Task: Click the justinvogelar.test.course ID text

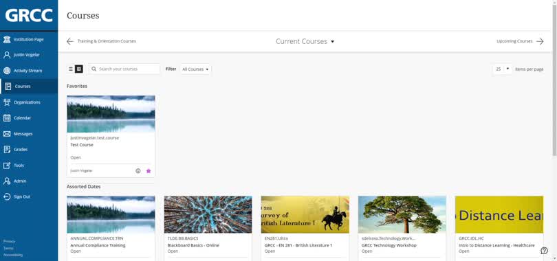Action: [x=94, y=138]
